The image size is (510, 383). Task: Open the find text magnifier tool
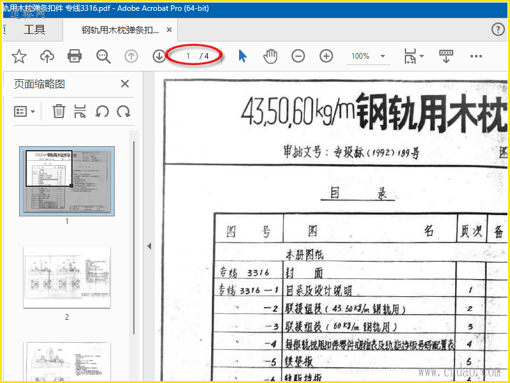click(103, 56)
